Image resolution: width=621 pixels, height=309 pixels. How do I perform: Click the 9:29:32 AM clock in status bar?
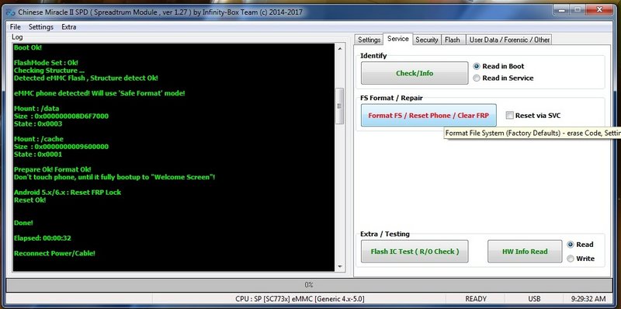pyautogui.click(x=588, y=299)
